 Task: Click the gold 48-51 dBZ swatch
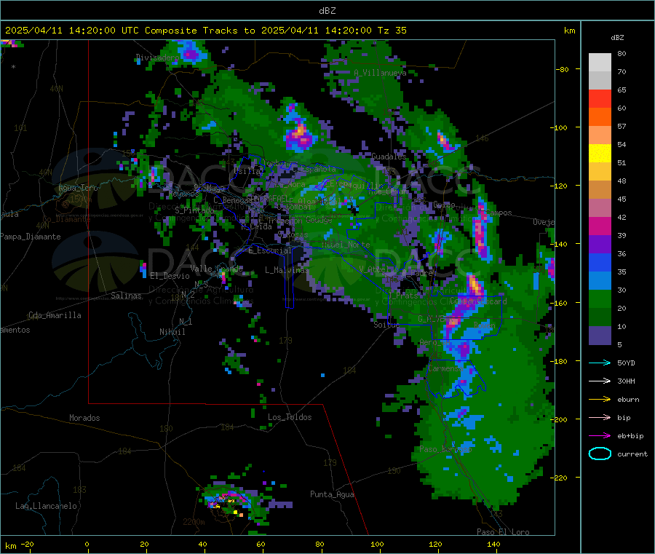pyautogui.click(x=600, y=171)
